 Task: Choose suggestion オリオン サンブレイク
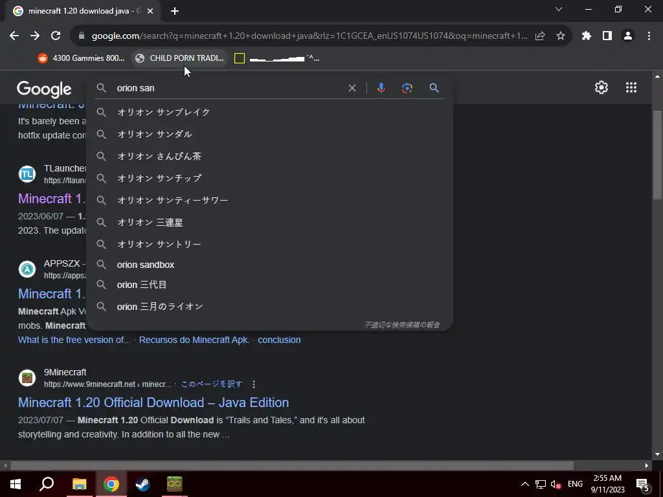coord(270,112)
